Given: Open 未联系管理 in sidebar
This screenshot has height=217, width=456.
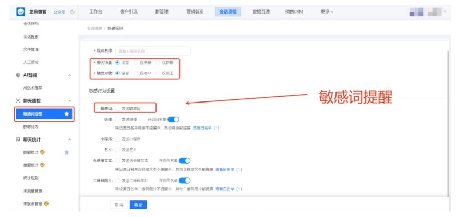Looking at the screenshot, I should tap(33, 203).
